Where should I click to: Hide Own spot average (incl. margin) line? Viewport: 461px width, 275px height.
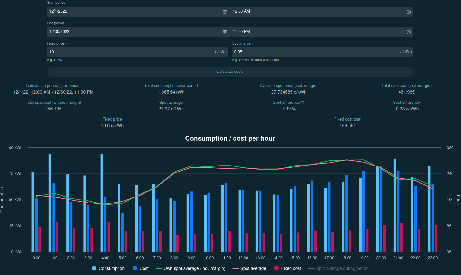[194, 268]
